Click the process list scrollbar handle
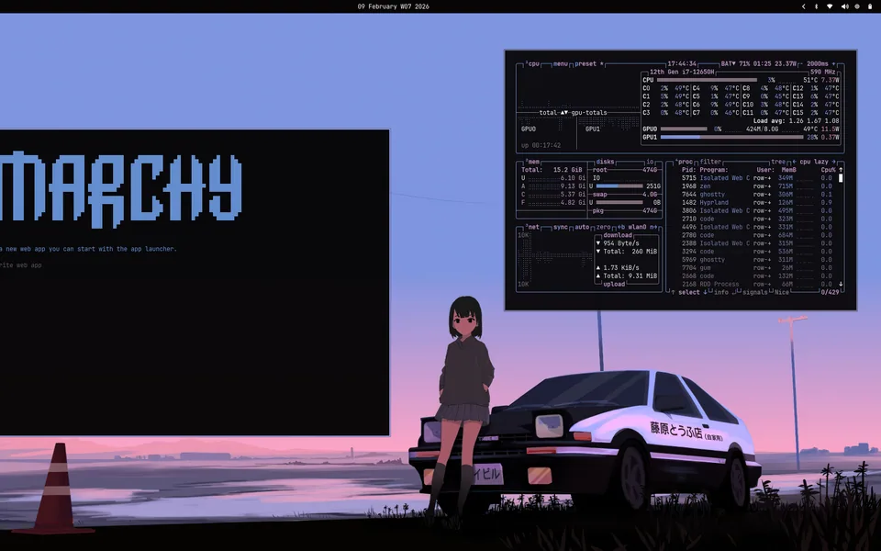881x551 pixels. tap(842, 178)
